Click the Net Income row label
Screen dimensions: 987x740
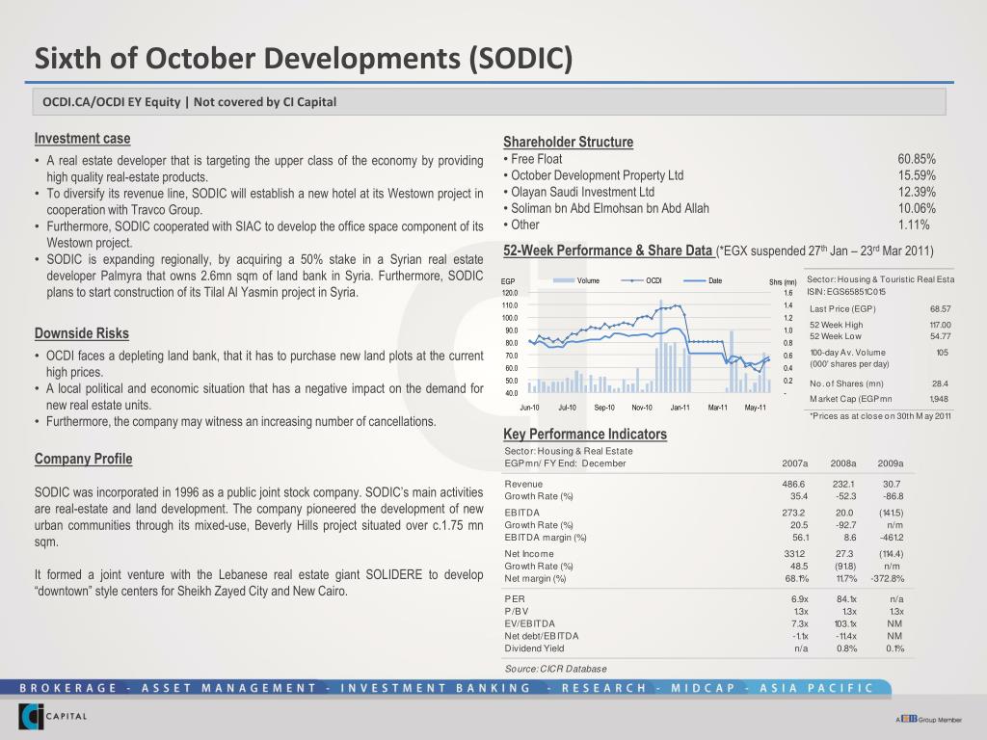(529, 554)
